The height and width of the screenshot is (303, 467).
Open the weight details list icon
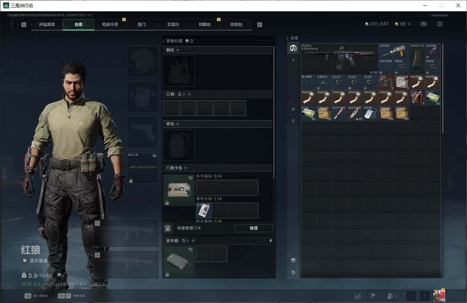tap(59, 275)
